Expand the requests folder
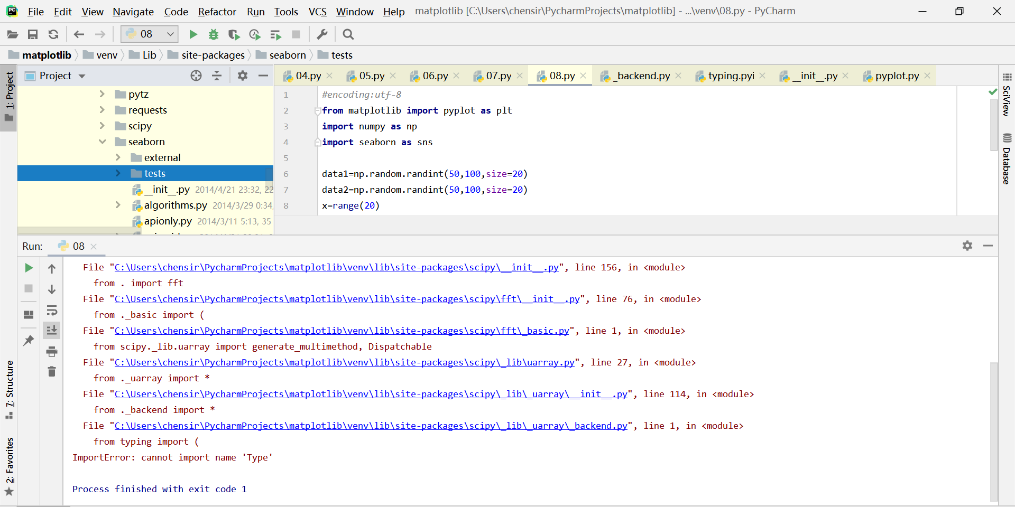The image size is (1015, 507). click(102, 110)
